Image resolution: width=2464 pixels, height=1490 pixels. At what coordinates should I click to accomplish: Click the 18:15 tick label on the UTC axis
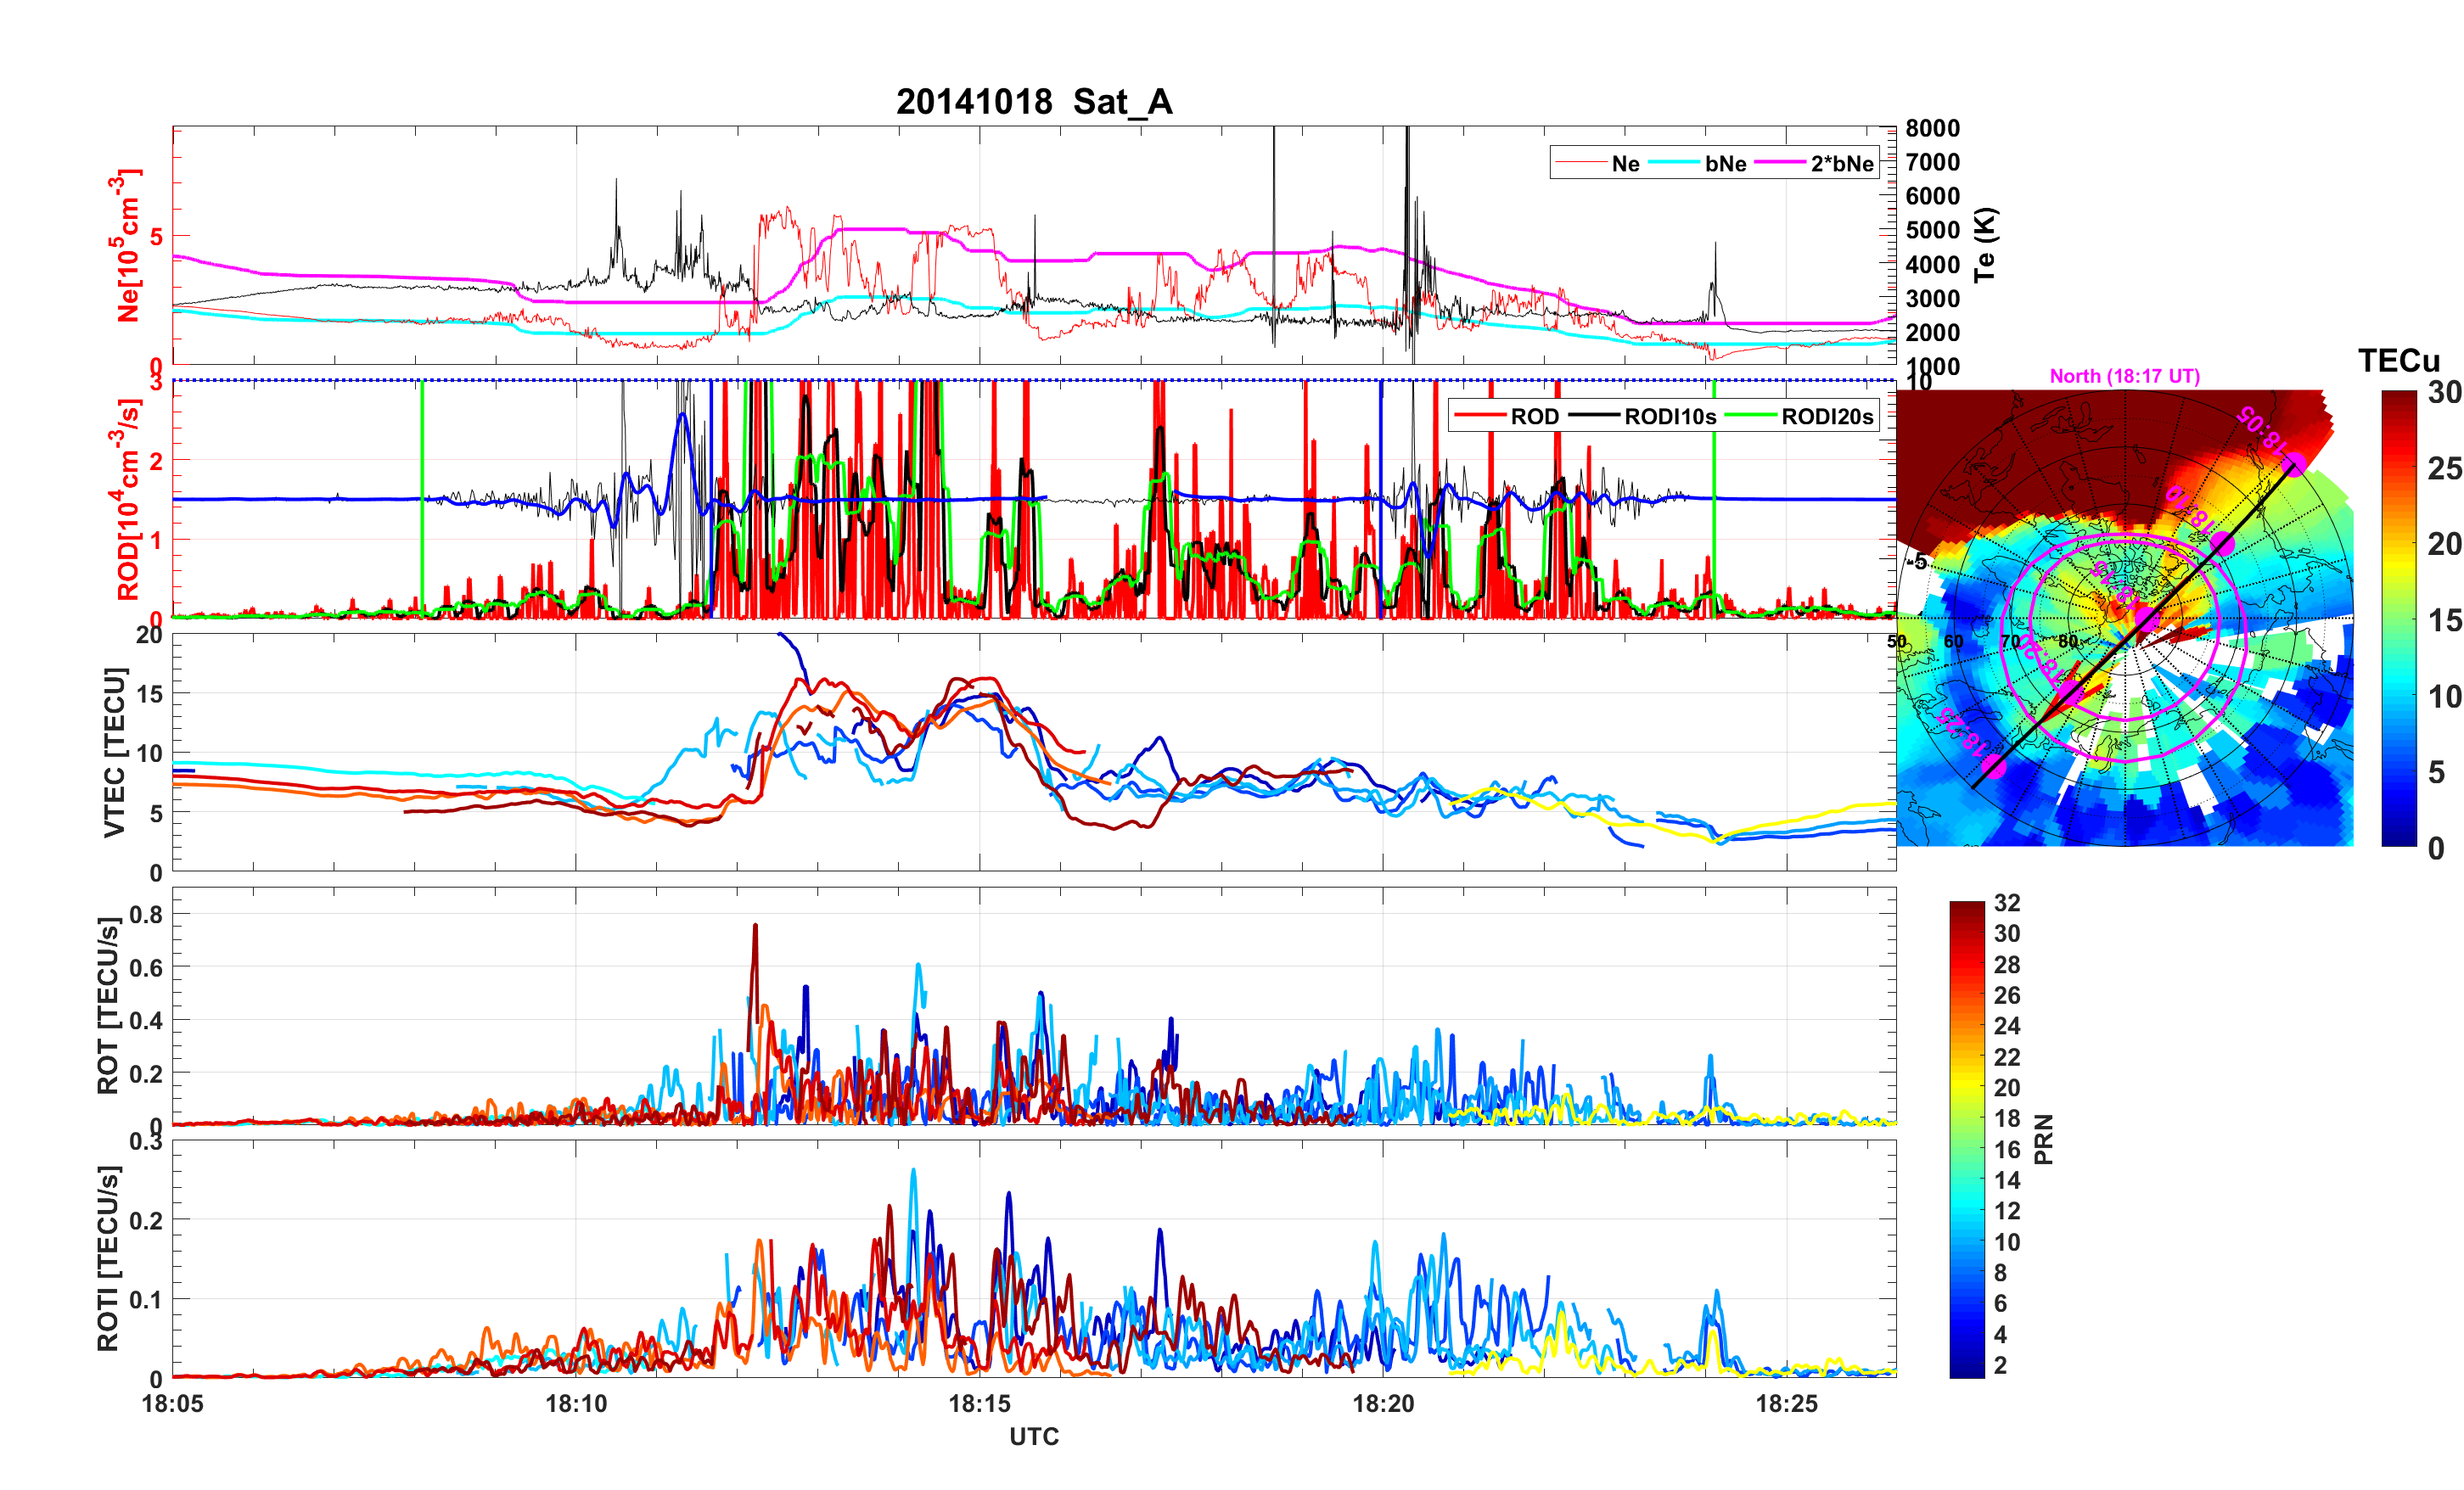pos(979,1404)
